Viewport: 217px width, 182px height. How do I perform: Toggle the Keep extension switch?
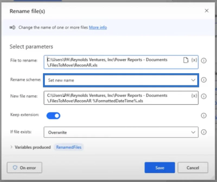pyautogui.click(x=53, y=116)
